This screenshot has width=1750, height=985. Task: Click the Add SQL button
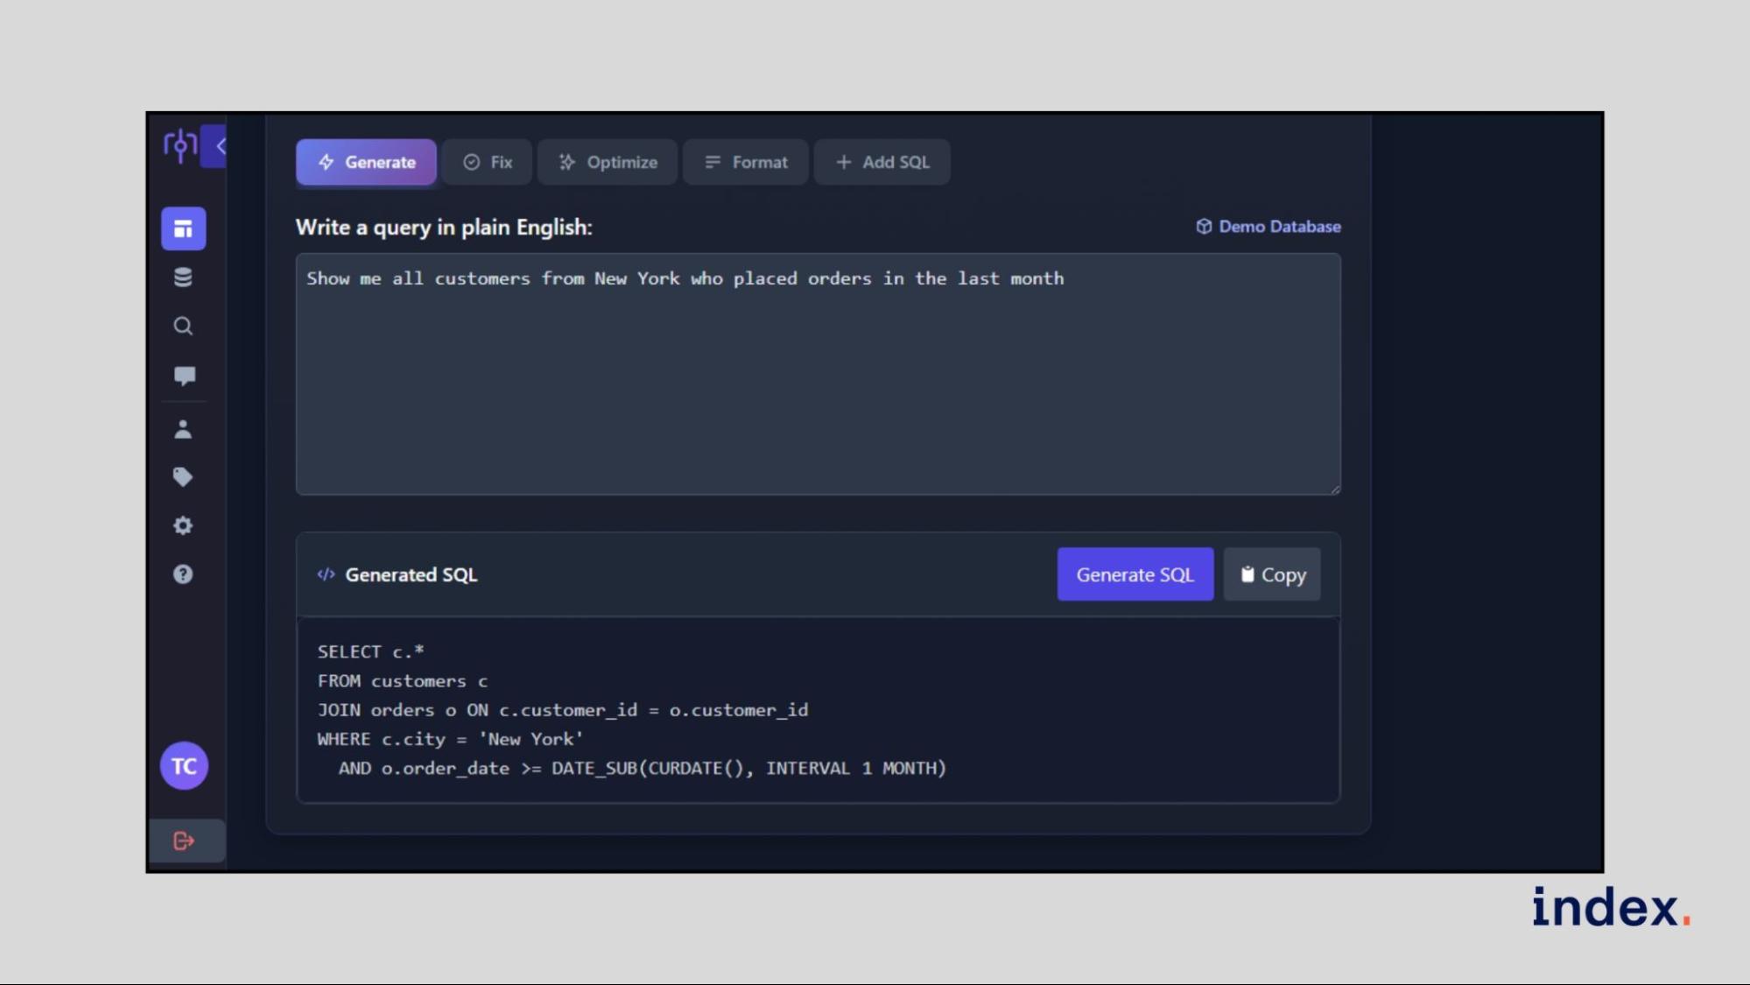click(882, 162)
